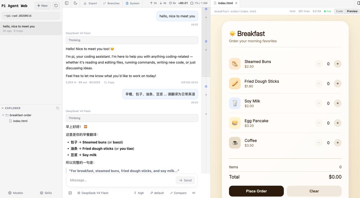Screen dimensions: 360x198
Task: Start a New session
Action: click(42, 6)
